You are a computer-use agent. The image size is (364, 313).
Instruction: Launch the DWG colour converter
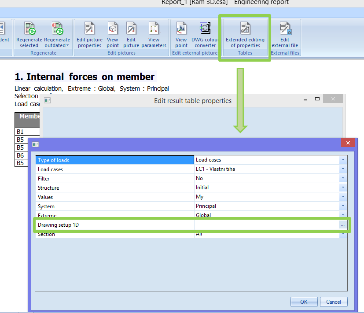click(x=206, y=29)
